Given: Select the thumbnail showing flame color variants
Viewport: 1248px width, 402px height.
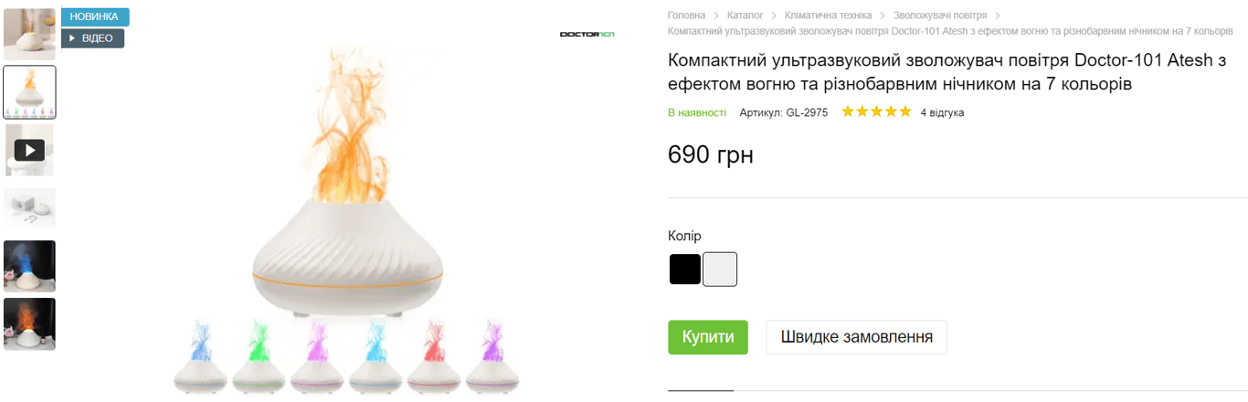Looking at the screenshot, I should tap(29, 92).
